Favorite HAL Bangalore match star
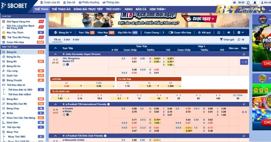The height and width of the screenshot is (142, 271). click(64, 64)
